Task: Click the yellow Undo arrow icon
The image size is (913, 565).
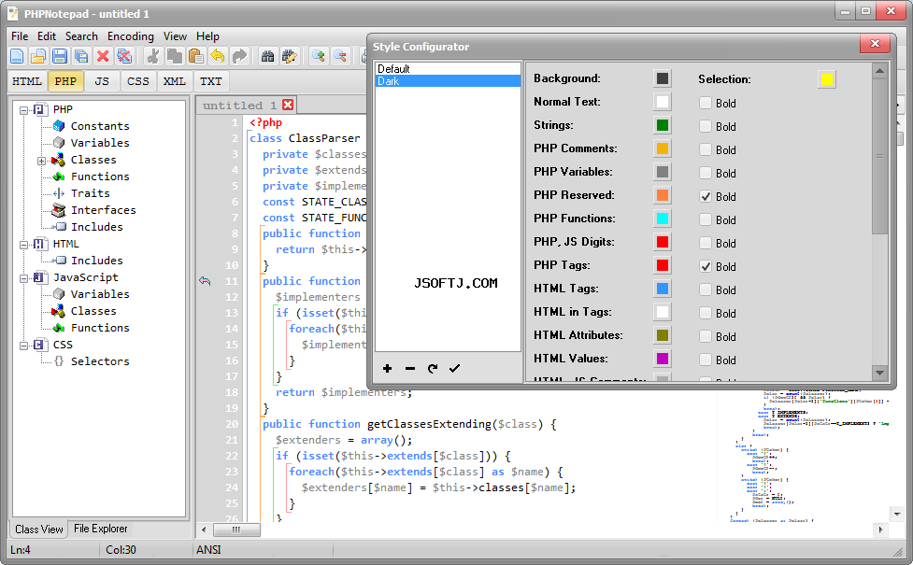Action: [x=217, y=56]
